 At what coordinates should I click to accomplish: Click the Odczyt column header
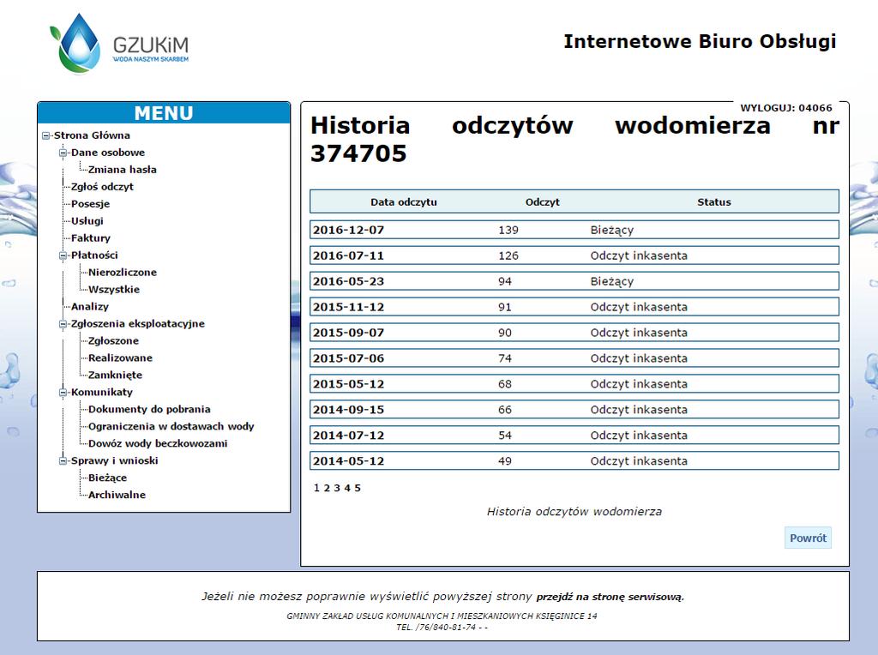[x=542, y=202]
